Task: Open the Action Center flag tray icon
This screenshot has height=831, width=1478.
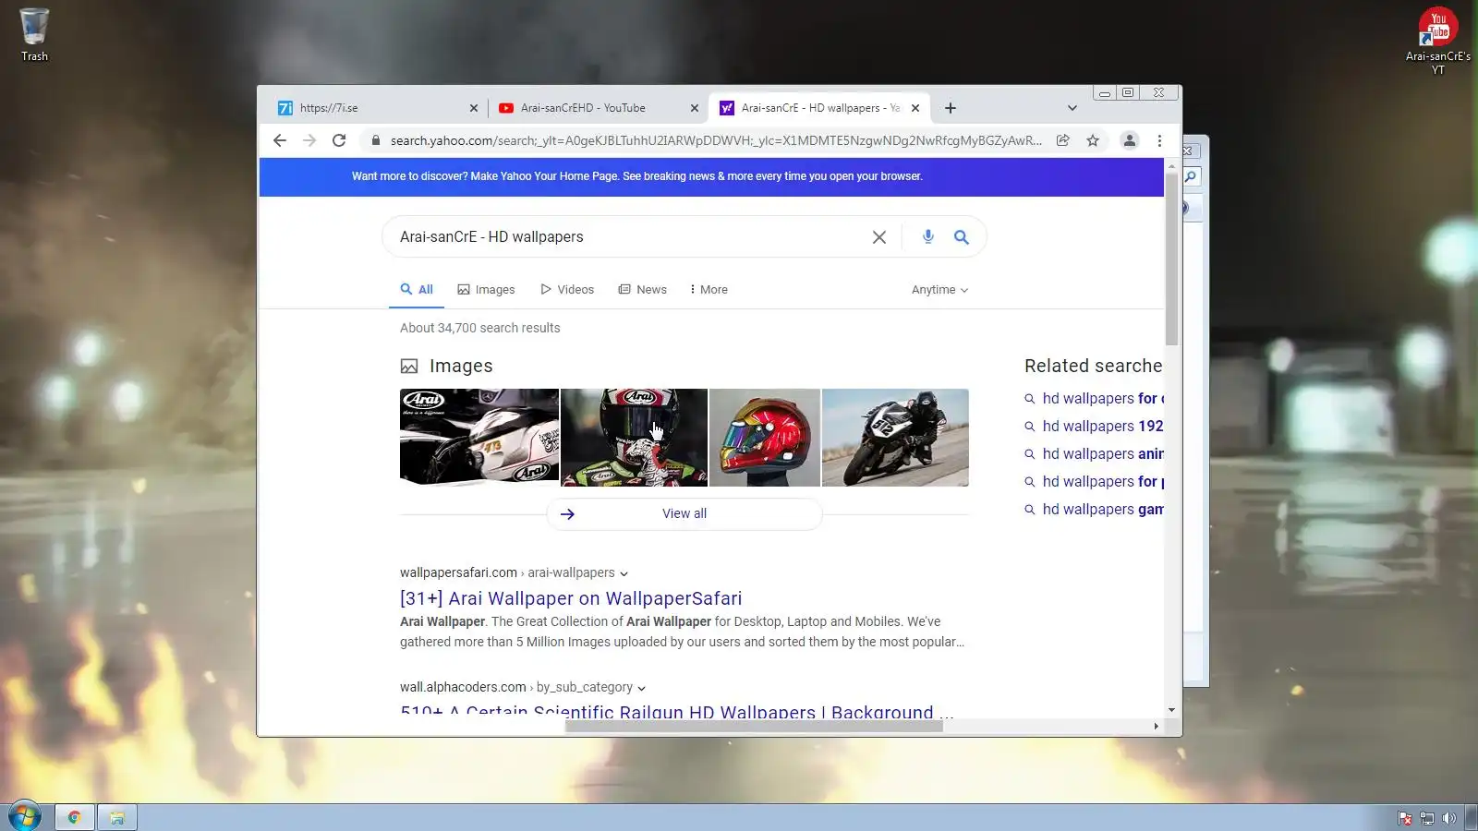Action: pyautogui.click(x=1405, y=818)
